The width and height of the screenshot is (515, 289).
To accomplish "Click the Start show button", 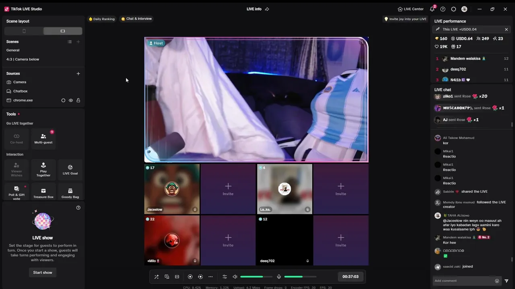I will click(x=43, y=273).
